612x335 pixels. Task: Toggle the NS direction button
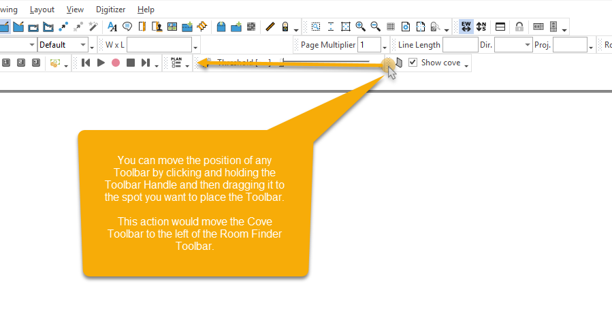[481, 27]
